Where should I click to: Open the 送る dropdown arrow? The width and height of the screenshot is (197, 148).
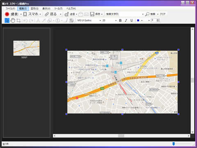61,14
